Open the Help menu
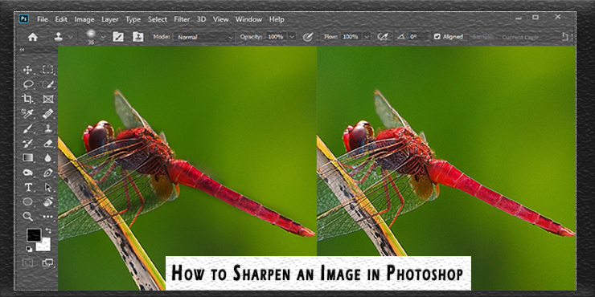This screenshot has height=297, width=595. click(x=277, y=19)
